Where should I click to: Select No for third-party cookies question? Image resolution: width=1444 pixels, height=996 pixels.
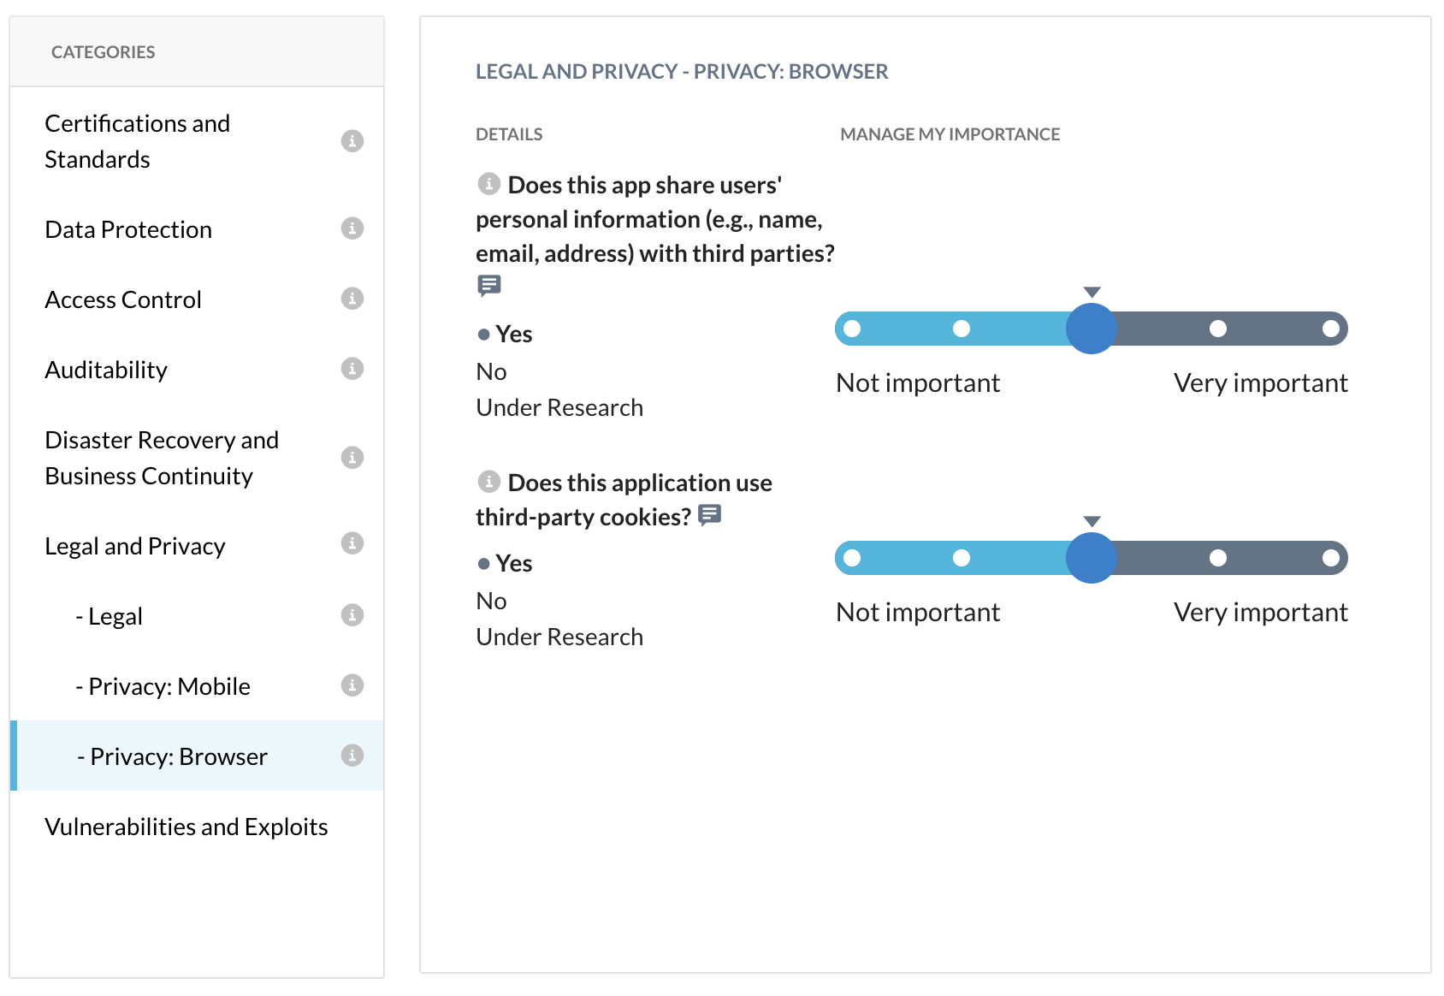click(492, 602)
